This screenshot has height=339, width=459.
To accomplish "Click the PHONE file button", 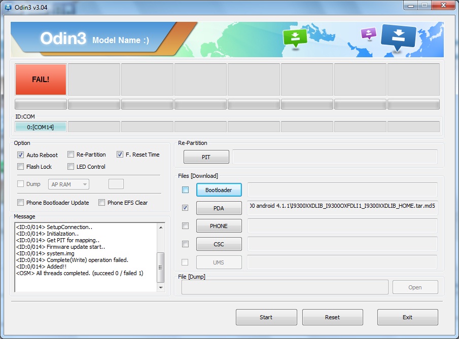I will [x=219, y=226].
